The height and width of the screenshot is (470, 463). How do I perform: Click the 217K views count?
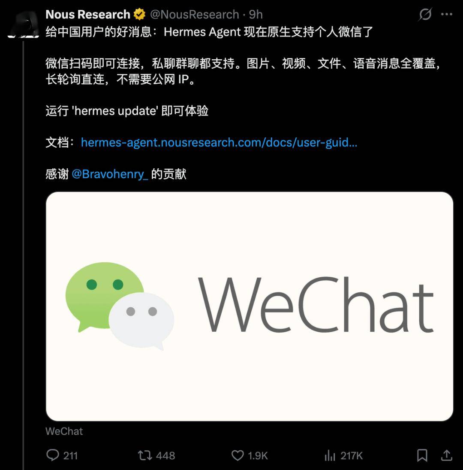[352, 455]
